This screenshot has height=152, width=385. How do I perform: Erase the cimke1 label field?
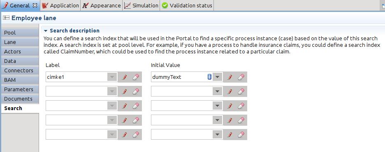[x=136, y=77]
